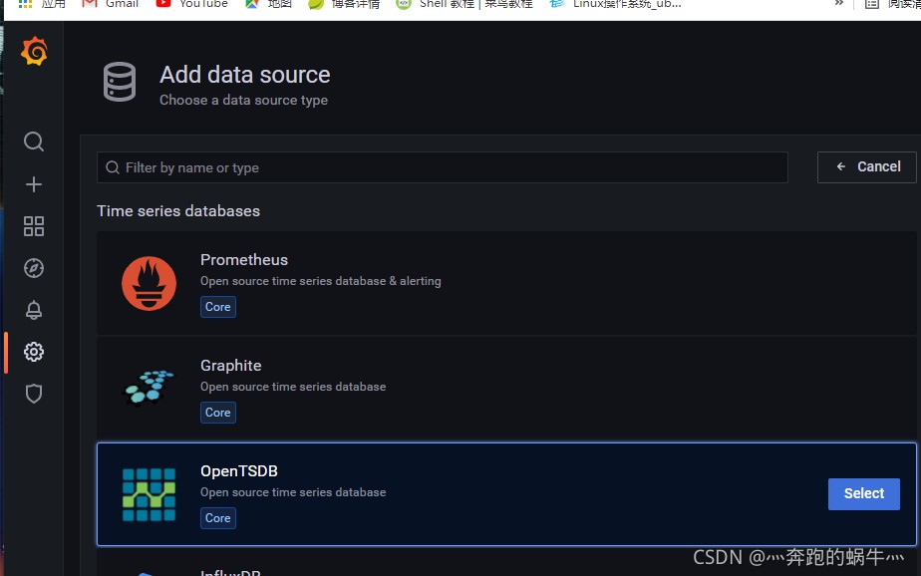Open the Alerting bell icon
The image size is (921, 576).
coord(34,310)
